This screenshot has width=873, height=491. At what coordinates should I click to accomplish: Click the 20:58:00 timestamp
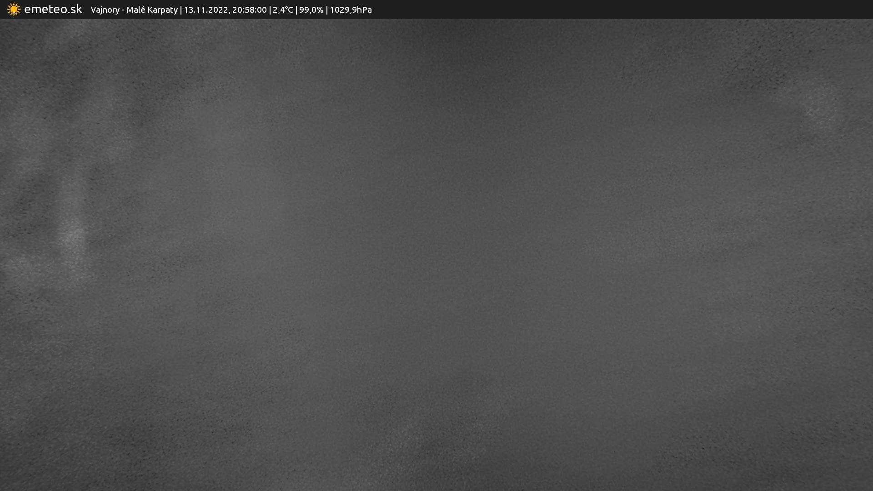pos(249,10)
